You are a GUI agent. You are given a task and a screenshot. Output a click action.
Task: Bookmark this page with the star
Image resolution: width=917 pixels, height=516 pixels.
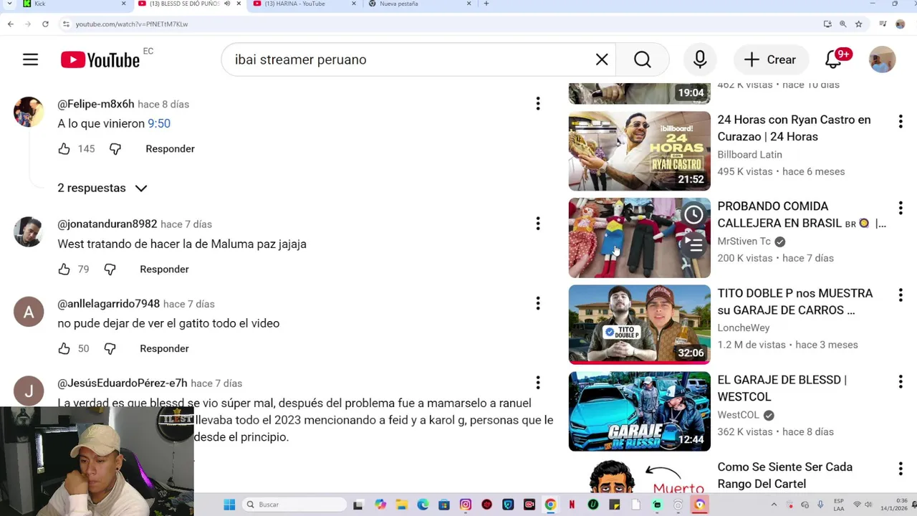tap(858, 24)
